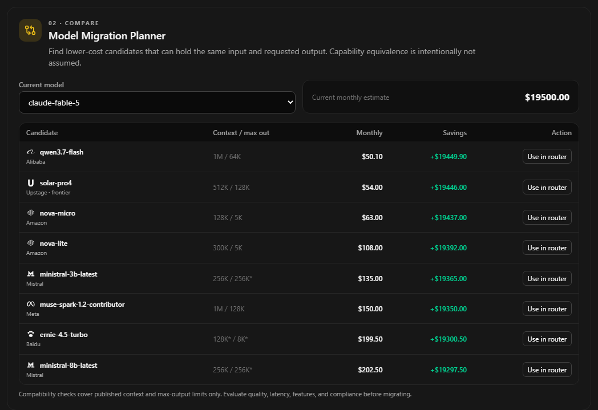Use qwen3.7-flash in router
Screen dimensions: 598x410
click(x=547, y=157)
